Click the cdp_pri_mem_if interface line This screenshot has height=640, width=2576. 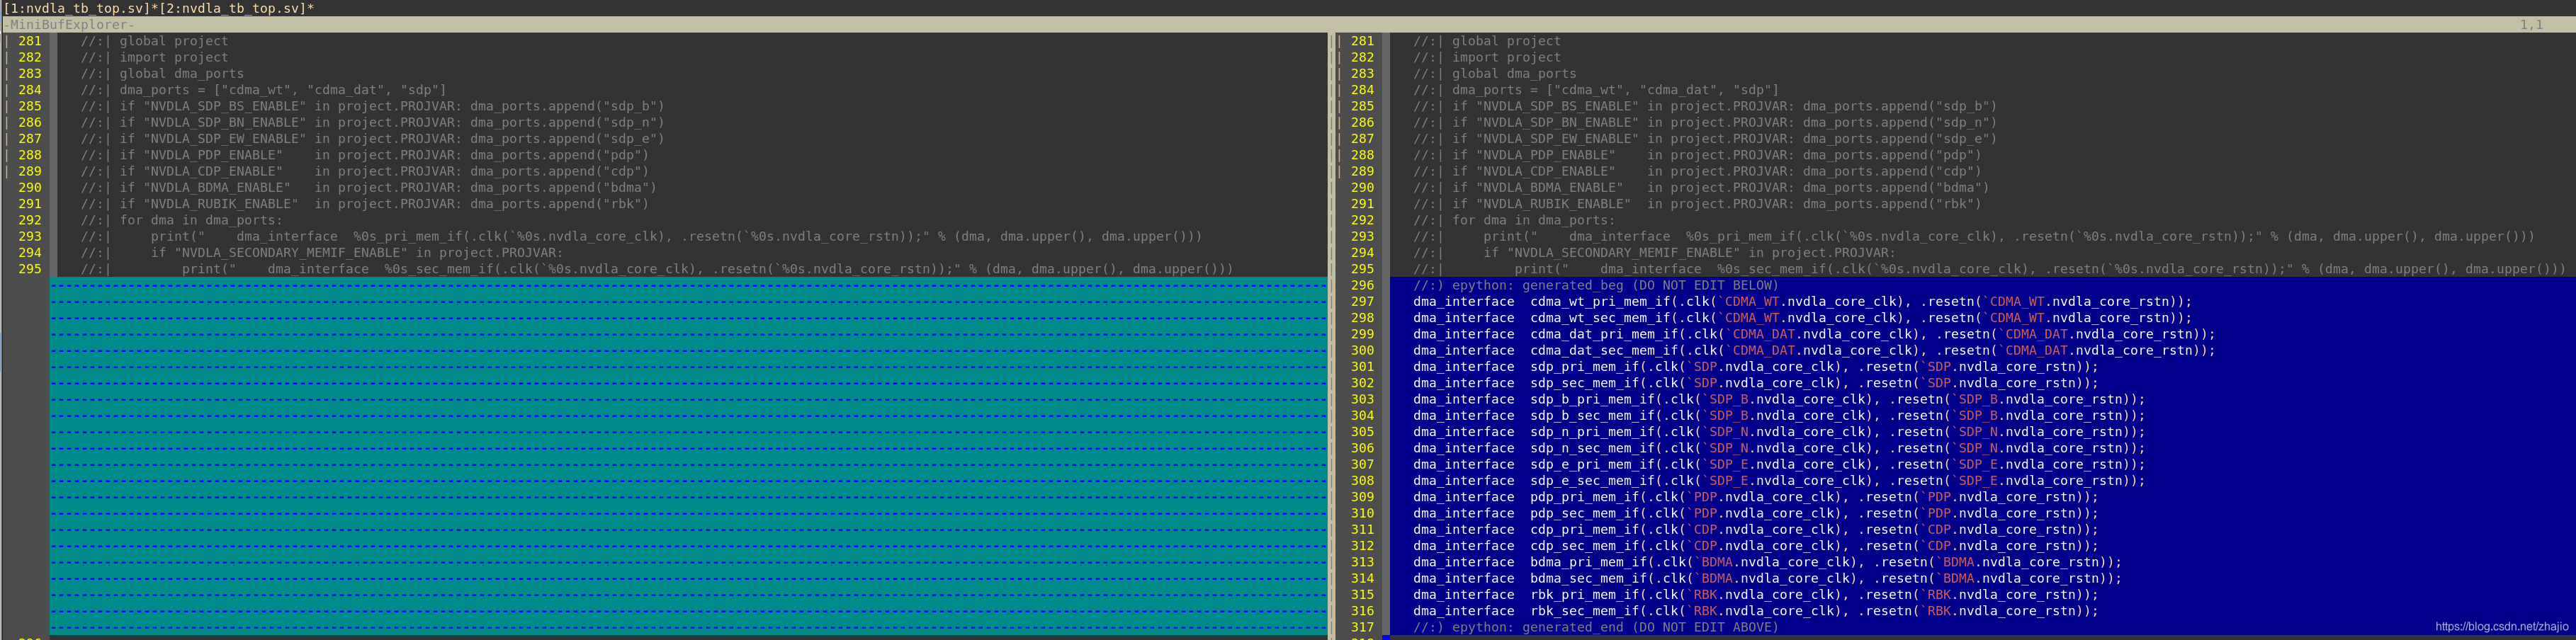[x=1756, y=530]
